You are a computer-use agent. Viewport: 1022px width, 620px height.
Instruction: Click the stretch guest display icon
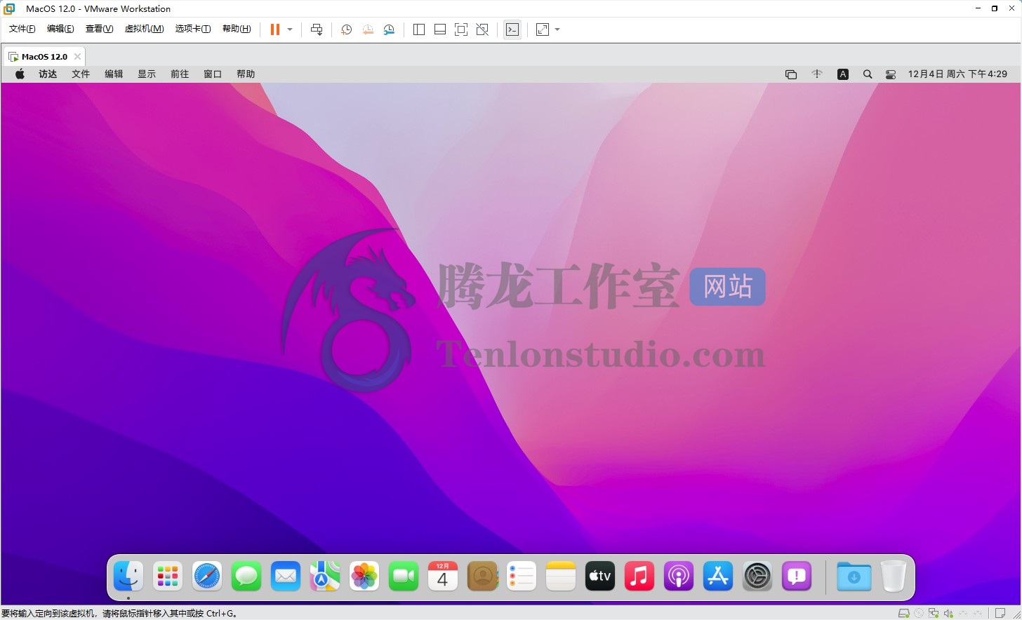543,29
